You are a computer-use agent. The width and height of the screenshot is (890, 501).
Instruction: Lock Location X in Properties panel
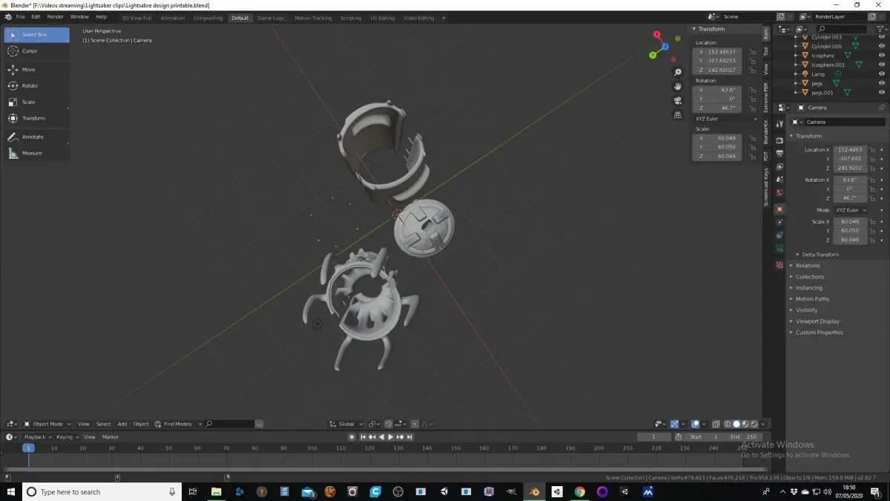(x=874, y=150)
